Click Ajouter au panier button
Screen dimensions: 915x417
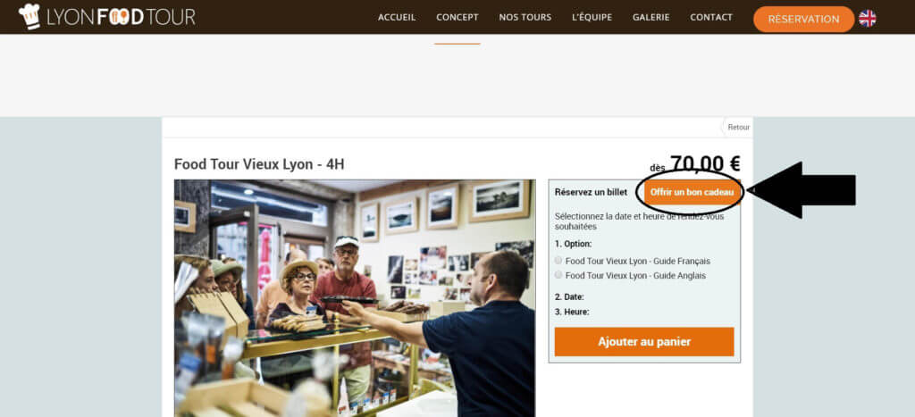[x=644, y=342]
